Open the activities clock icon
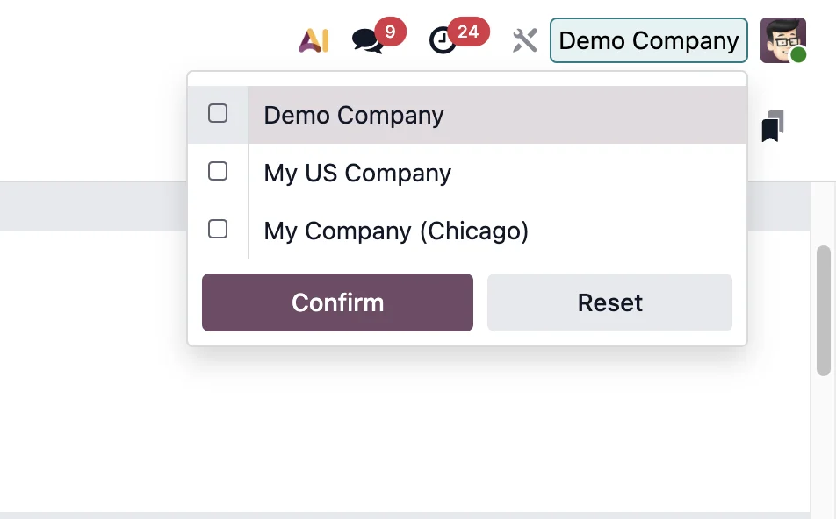 click(443, 41)
